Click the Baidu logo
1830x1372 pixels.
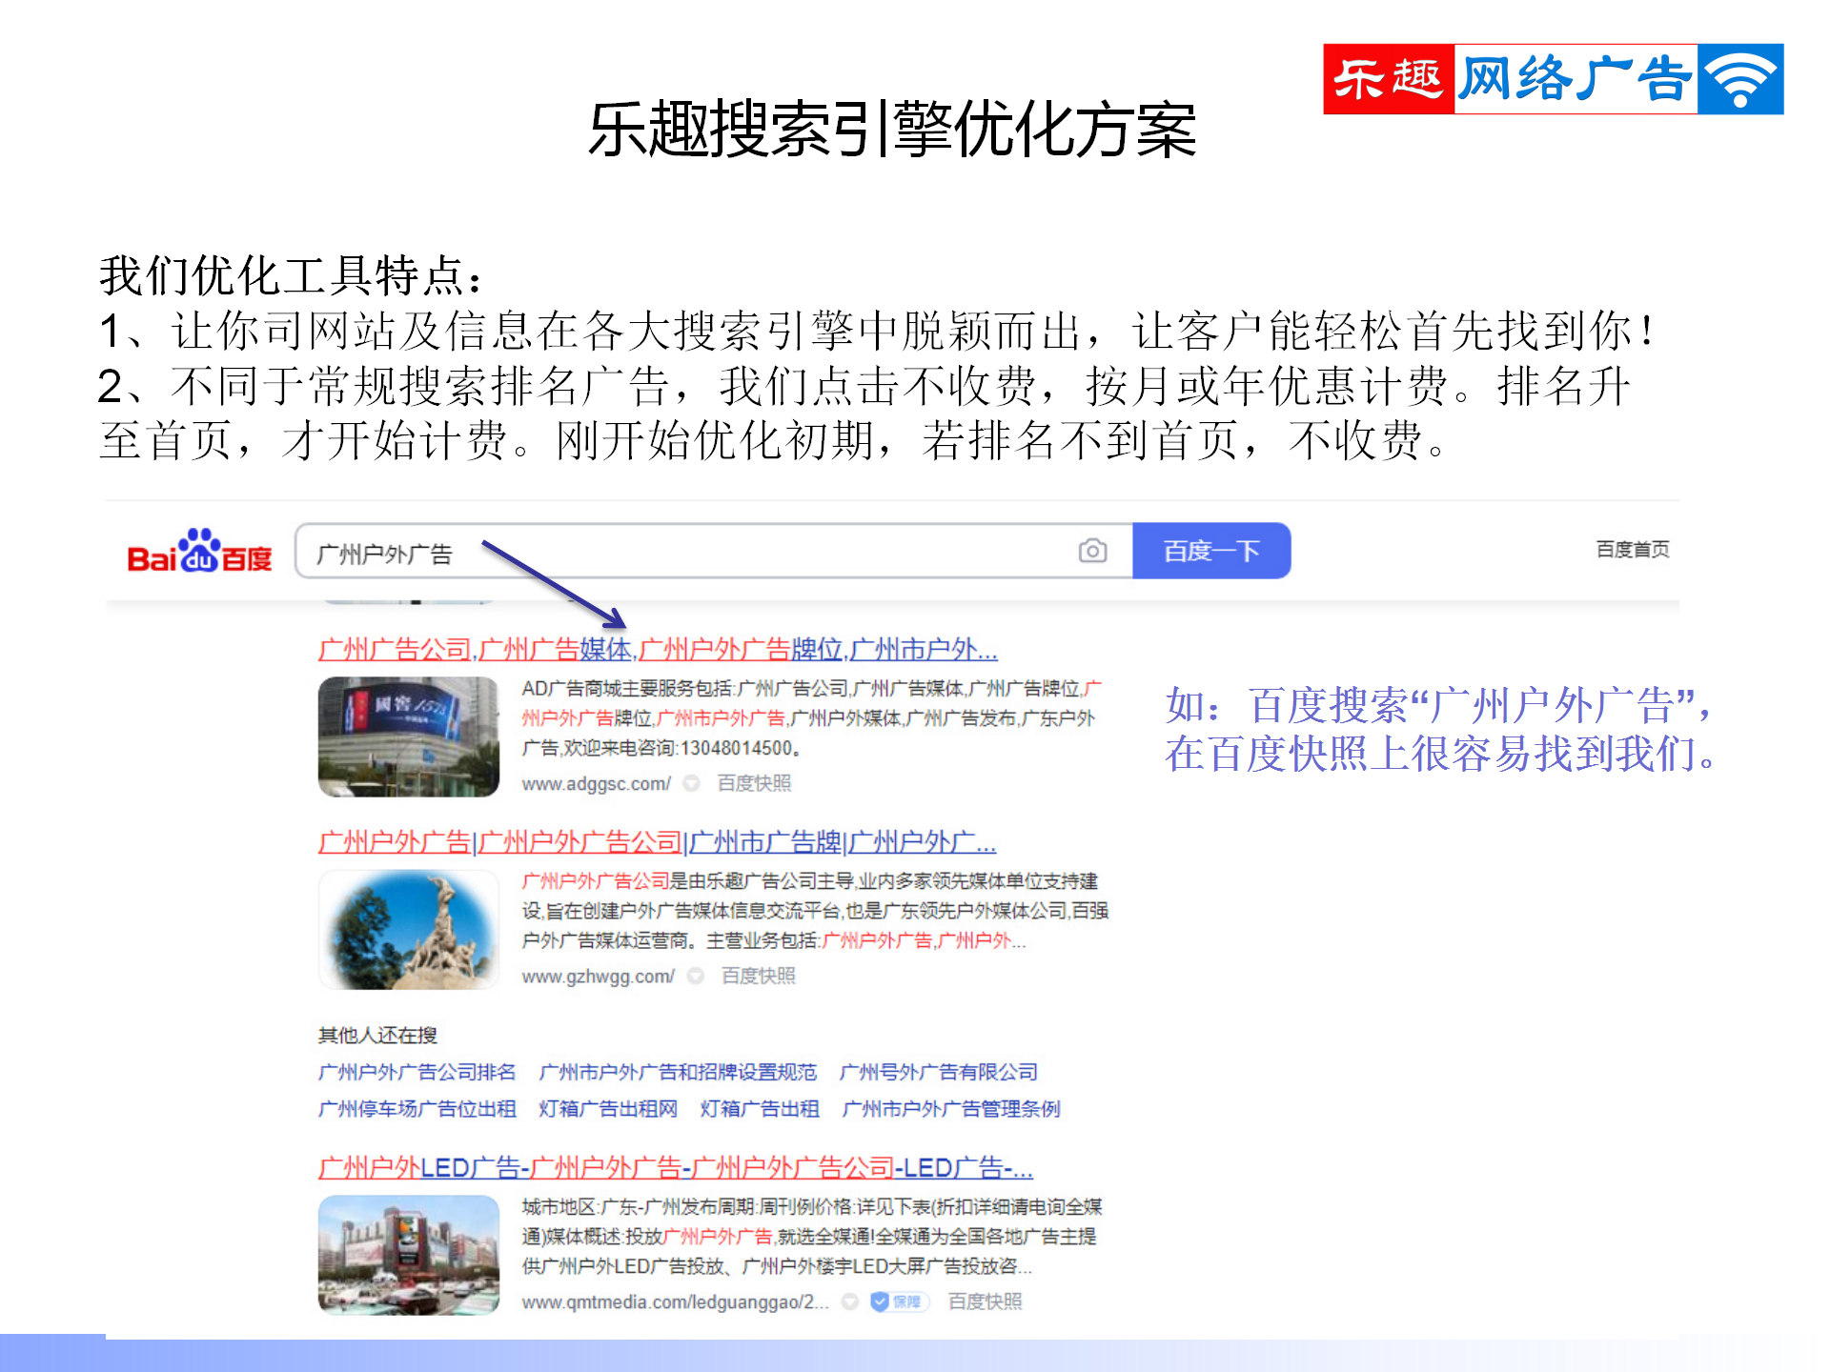click(200, 551)
